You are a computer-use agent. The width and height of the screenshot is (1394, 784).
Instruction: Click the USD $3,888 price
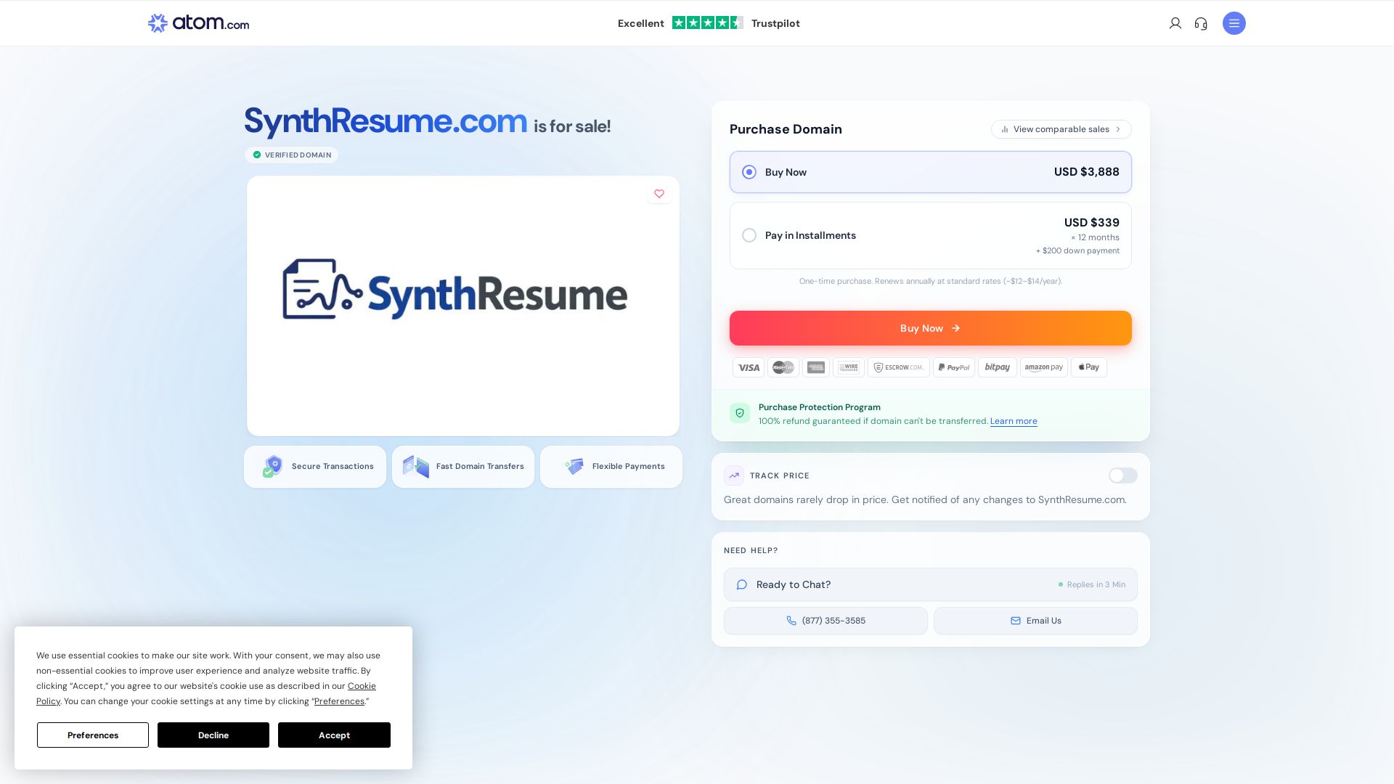1087,172
